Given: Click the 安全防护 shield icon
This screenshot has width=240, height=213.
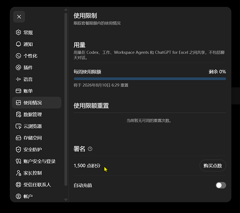Looking at the screenshot, I should coord(18,150).
